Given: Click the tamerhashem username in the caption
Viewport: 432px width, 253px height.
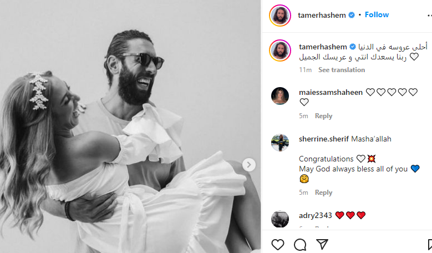Looking at the screenshot, I should (x=323, y=47).
